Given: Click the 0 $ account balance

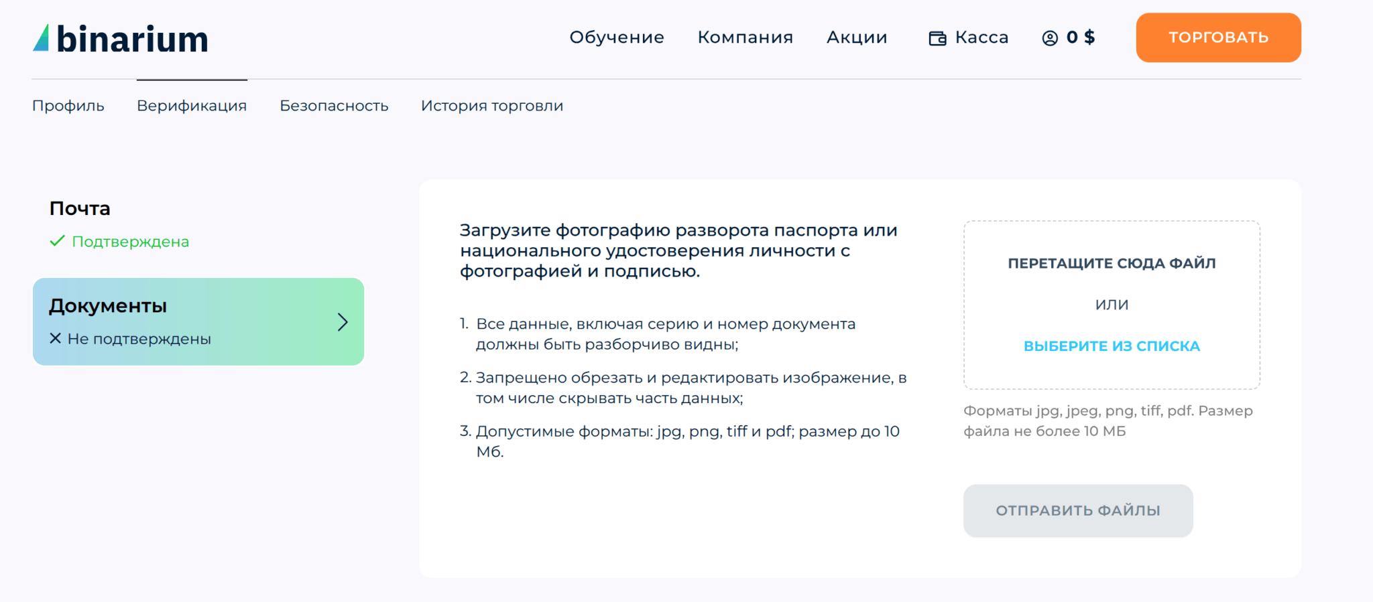Looking at the screenshot, I should click(1081, 37).
